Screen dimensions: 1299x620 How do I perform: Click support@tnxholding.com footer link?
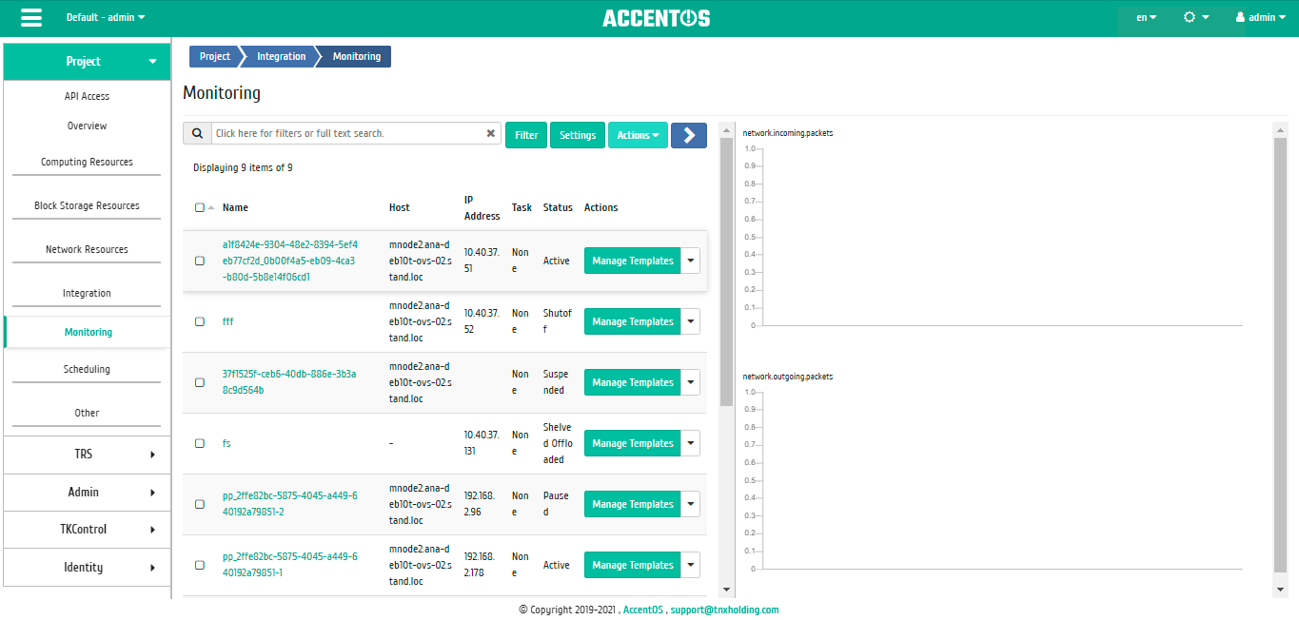coord(724,610)
